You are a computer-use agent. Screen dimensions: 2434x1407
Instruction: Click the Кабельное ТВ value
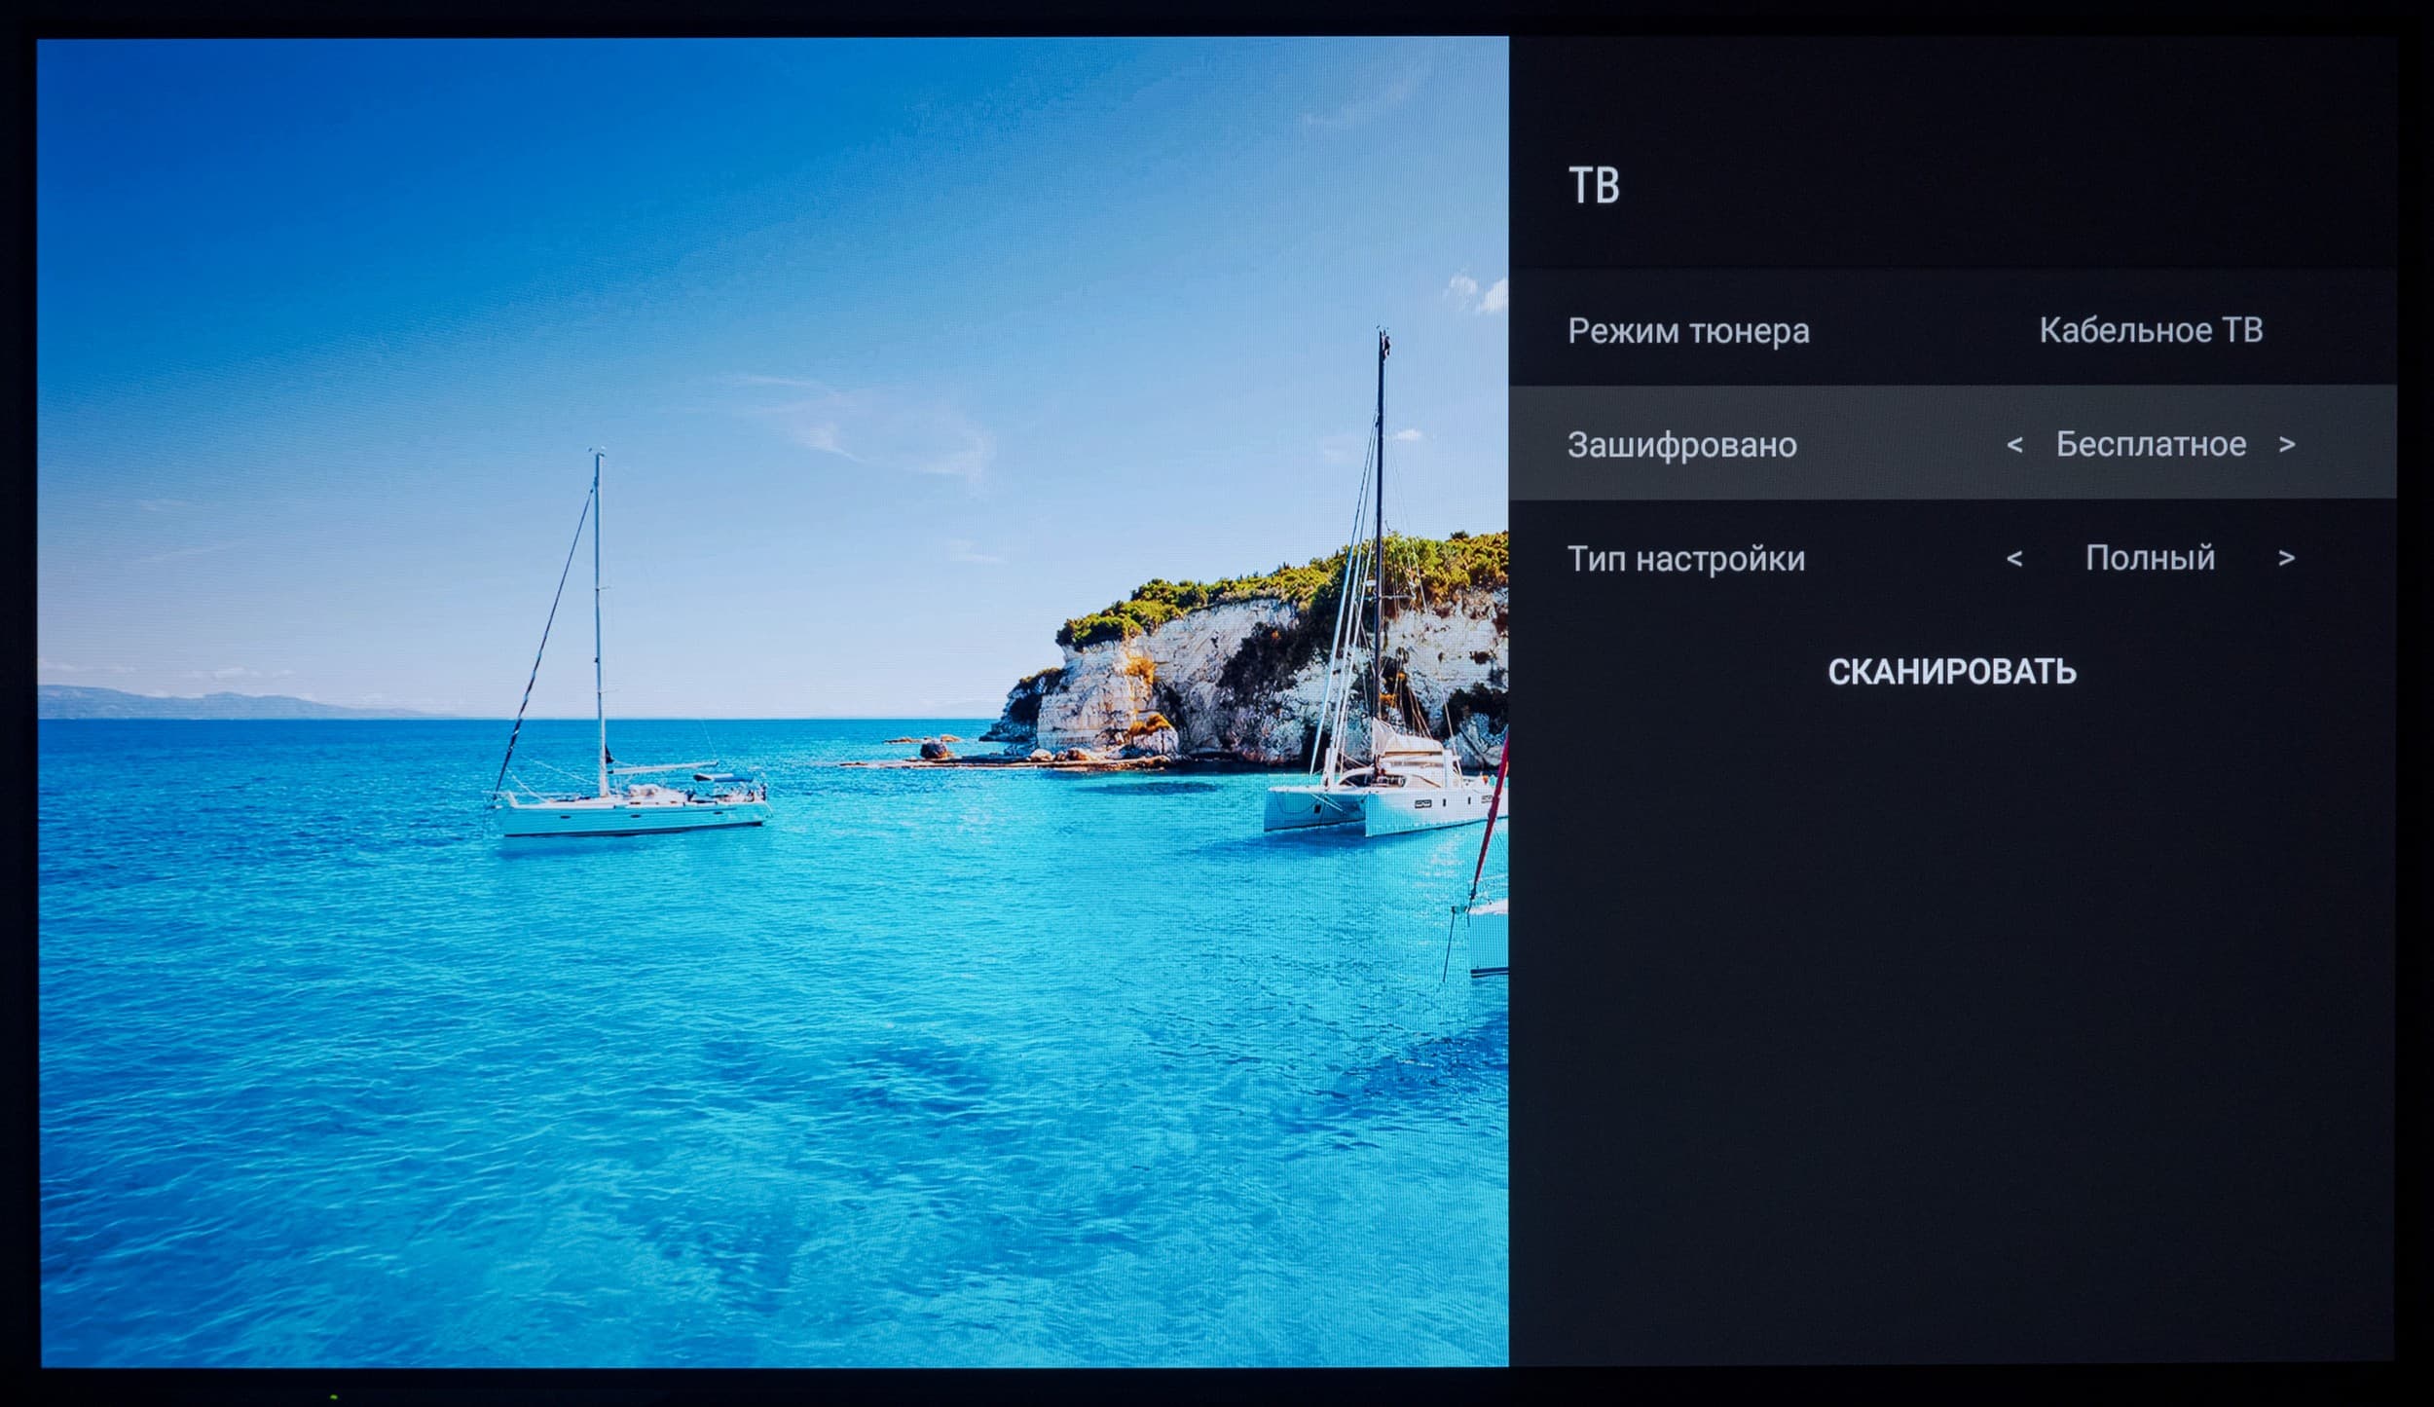coord(2151,330)
